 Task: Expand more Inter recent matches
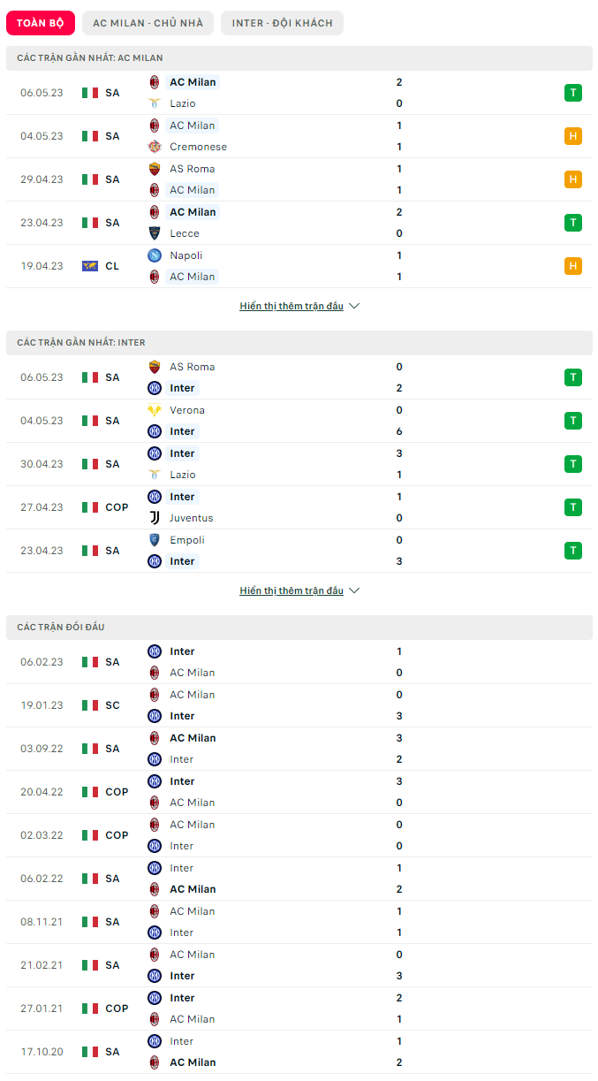pos(291,591)
